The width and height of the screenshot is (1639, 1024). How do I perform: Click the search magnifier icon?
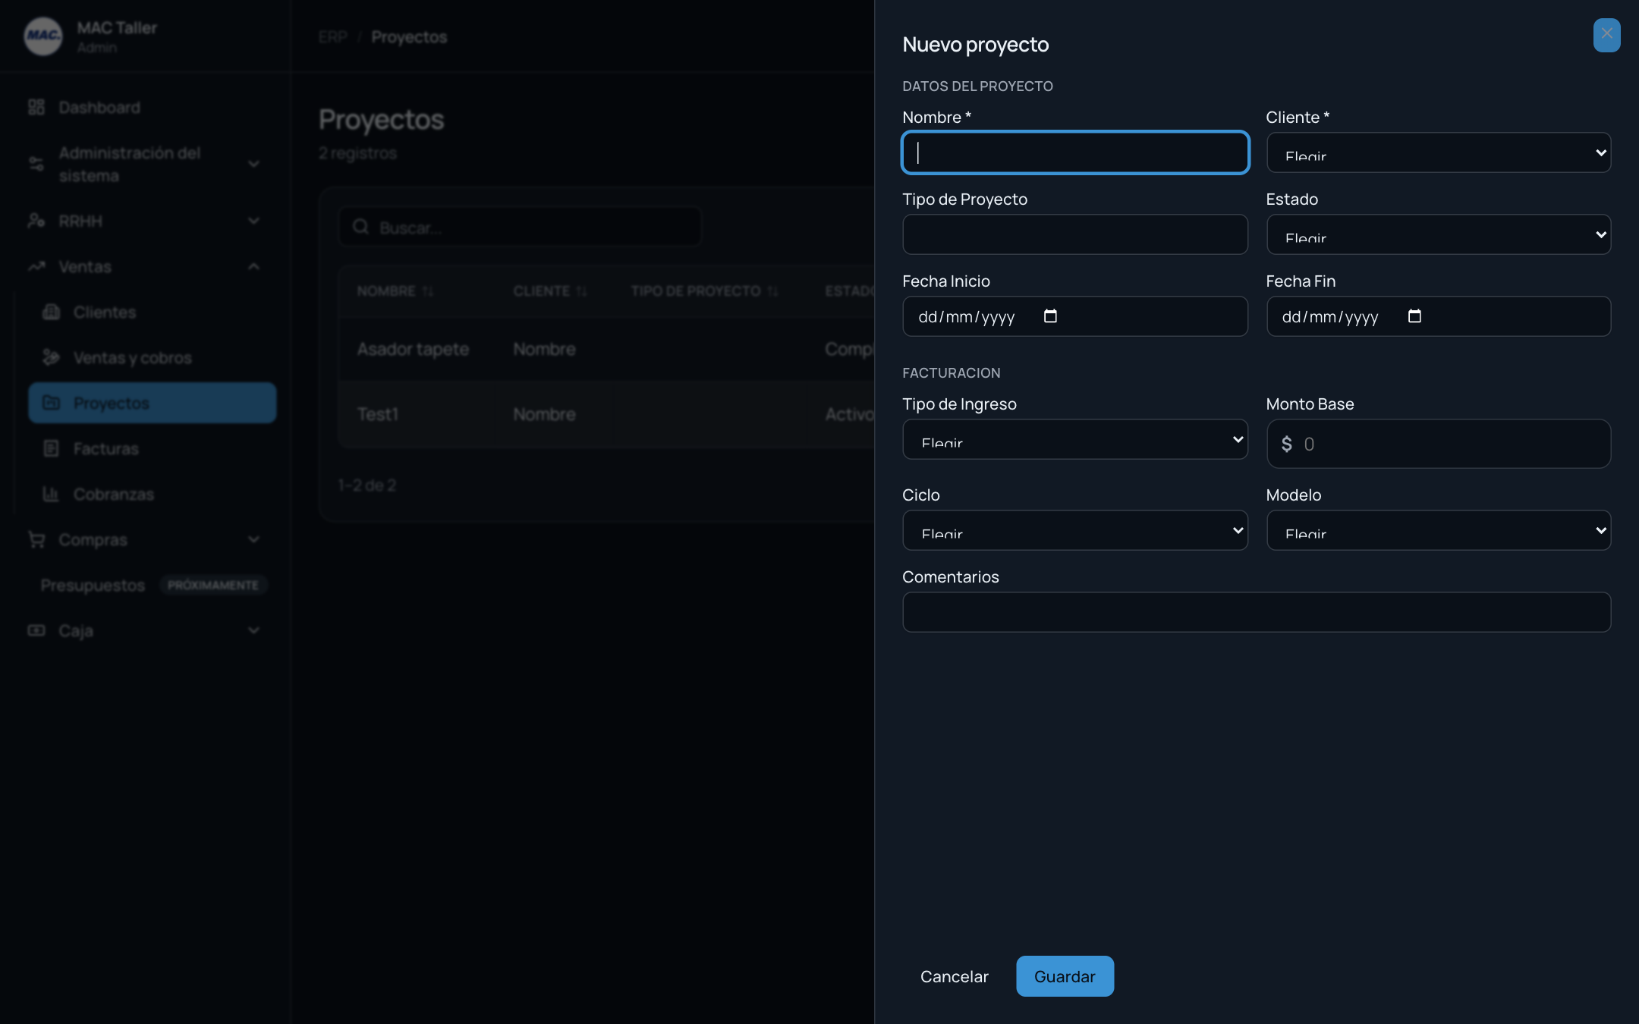click(x=360, y=227)
